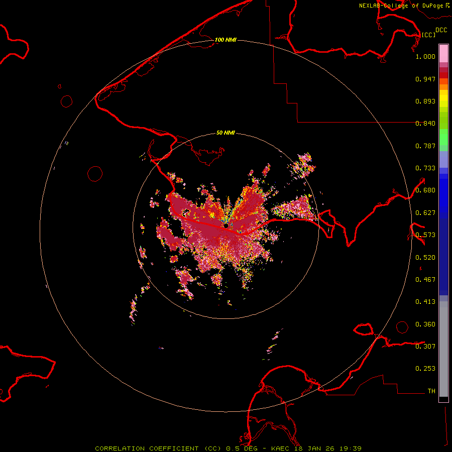Image resolution: width=452 pixels, height=452 pixels.
Task: Click the 0.360 scale value
Action: pos(425,324)
